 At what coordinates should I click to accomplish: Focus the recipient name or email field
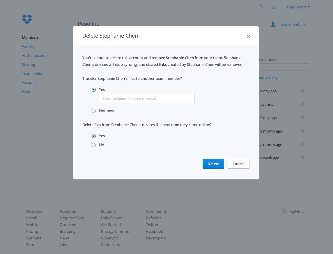tap(147, 98)
